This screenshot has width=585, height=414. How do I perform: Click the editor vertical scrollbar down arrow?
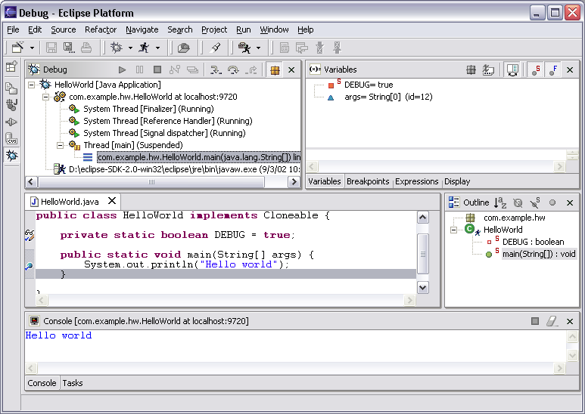(423, 287)
